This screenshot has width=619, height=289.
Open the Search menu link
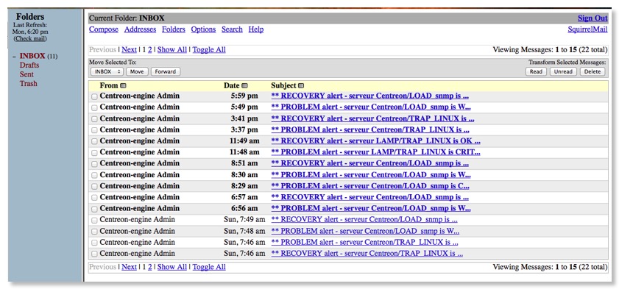[x=232, y=29]
